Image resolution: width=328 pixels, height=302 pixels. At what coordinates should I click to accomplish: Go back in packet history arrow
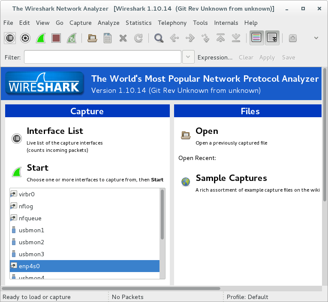(x=174, y=38)
